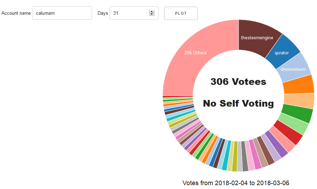This screenshot has height=189, width=317.
Task: Click the Days number field
Action: [x=129, y=13]
